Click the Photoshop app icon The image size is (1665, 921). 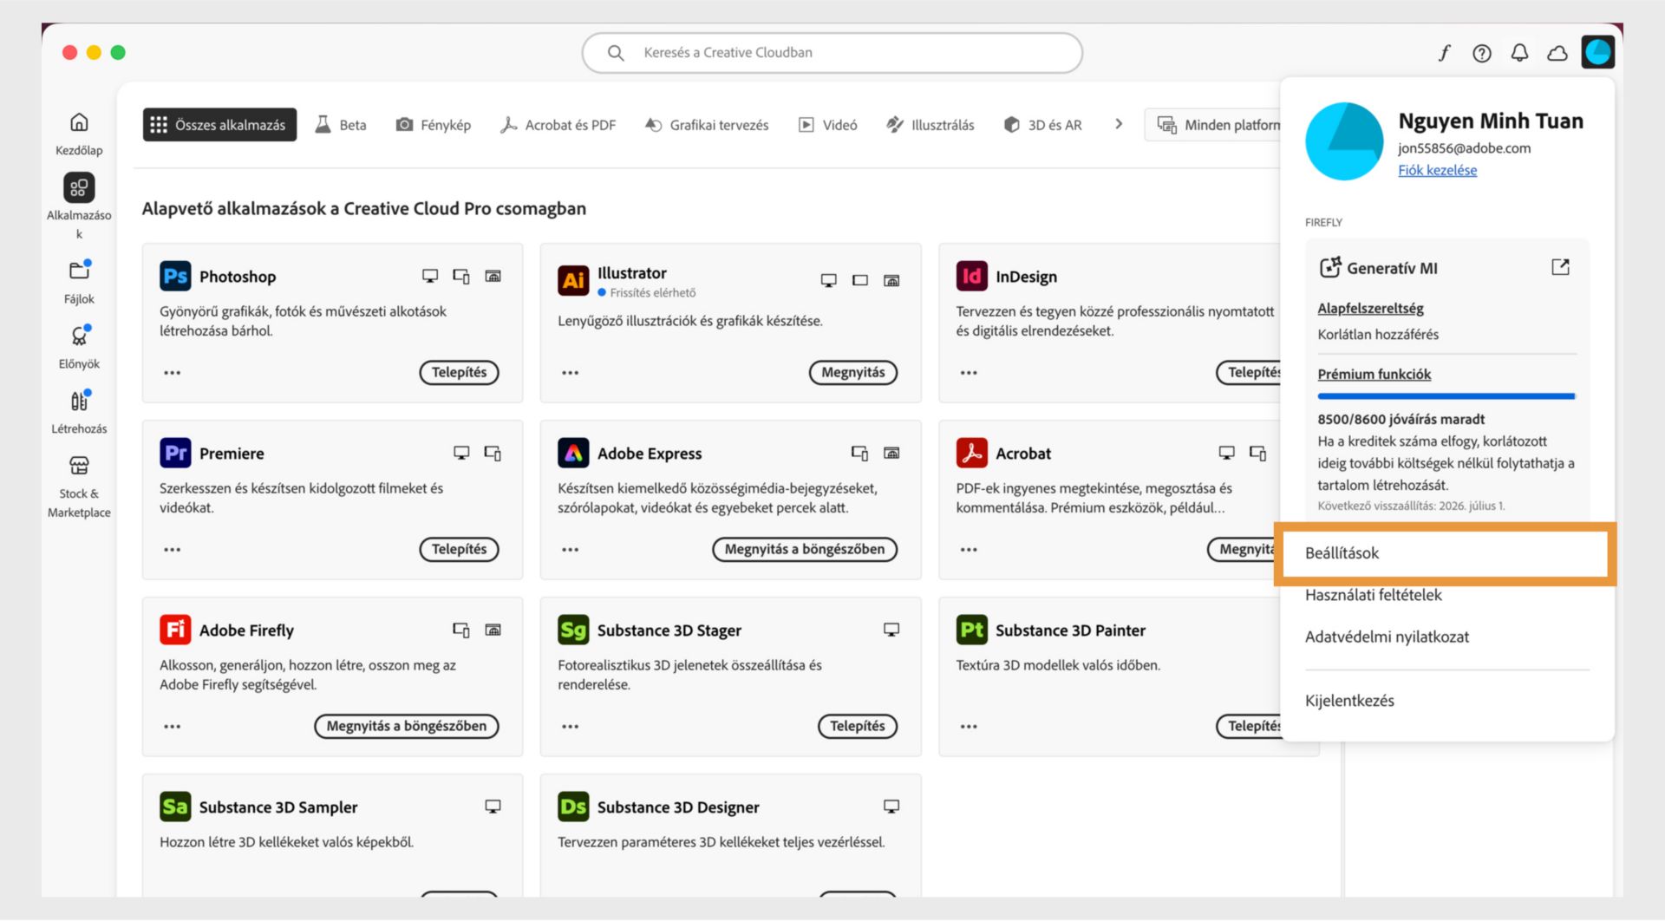[x=175, y=277]
